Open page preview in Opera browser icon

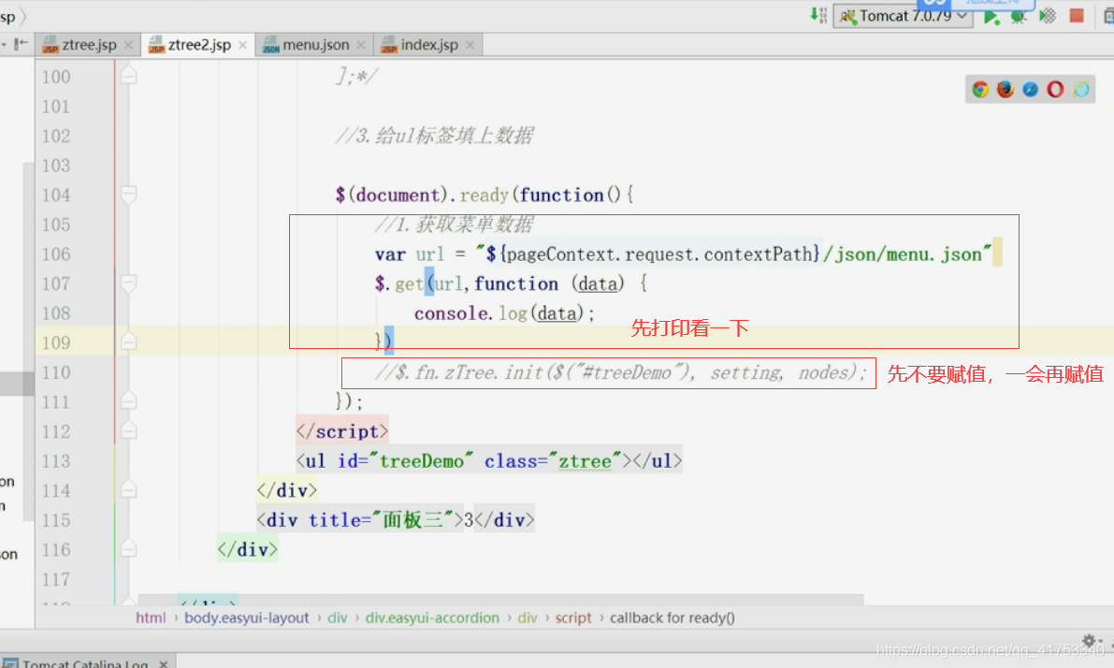(x=1055, y=89)
